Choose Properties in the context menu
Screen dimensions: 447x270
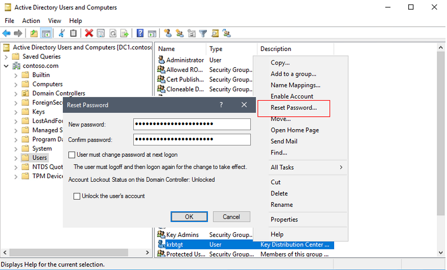coord(284,219)
